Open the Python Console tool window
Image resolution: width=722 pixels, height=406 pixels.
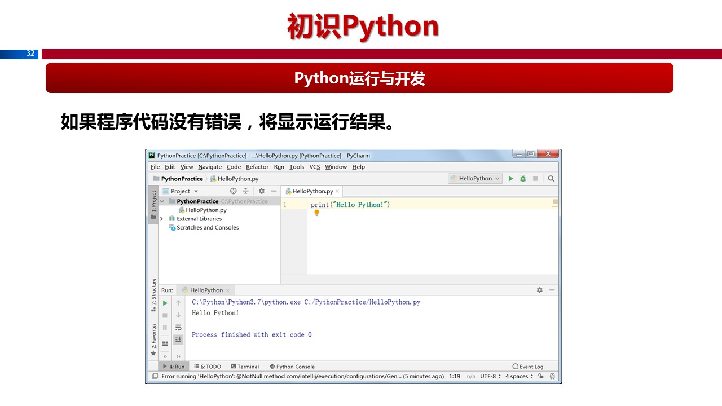(x=292, y=367)
